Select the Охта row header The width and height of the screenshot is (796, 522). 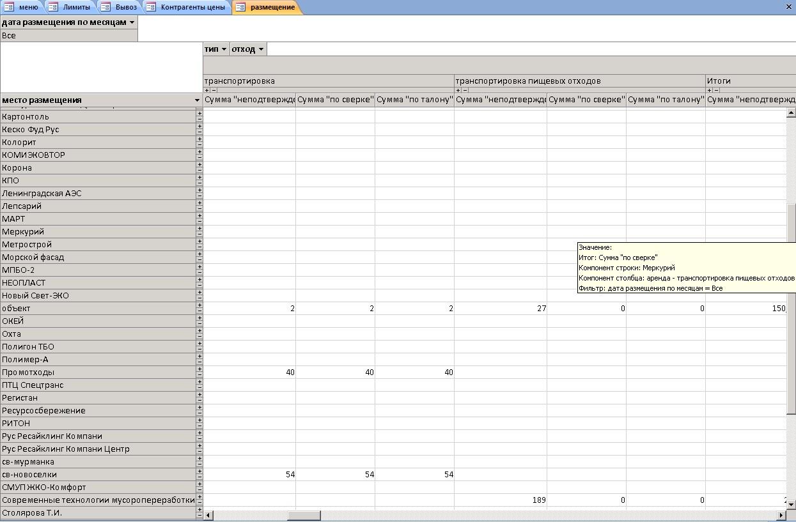click(x=98, y=334)
